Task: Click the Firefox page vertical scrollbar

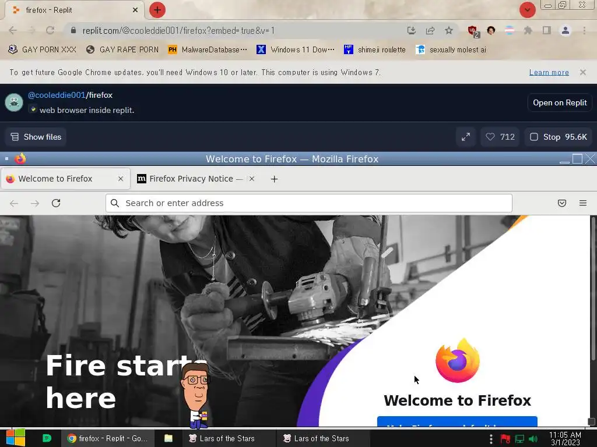Action: pyautogui.click(x=593, y=289)
